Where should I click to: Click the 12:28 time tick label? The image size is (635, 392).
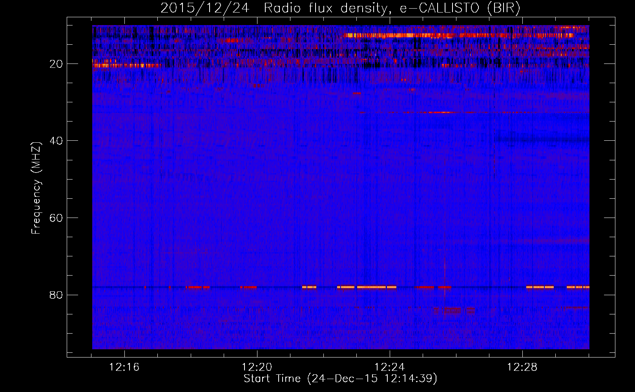coord(522,367)
